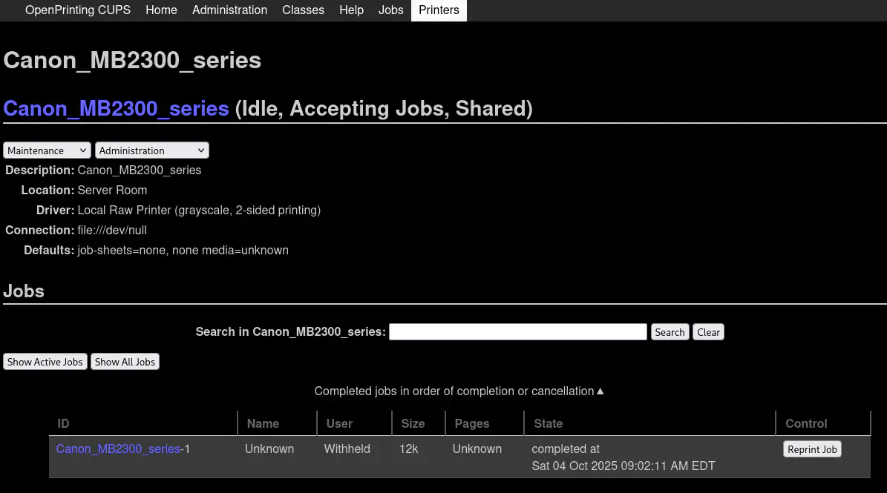887x493 pixels.
Task: Open job Canon_MB2300_series-1 link
Action: tap(118, 449)
